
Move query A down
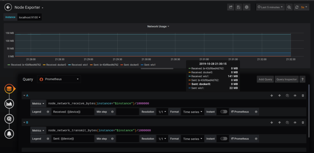pos(272,95)
